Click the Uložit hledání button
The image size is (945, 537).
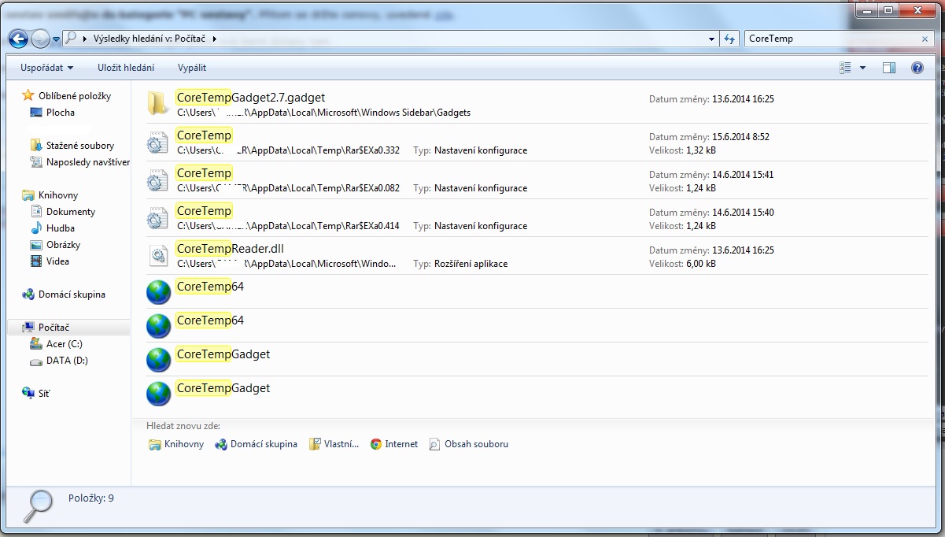126,68
